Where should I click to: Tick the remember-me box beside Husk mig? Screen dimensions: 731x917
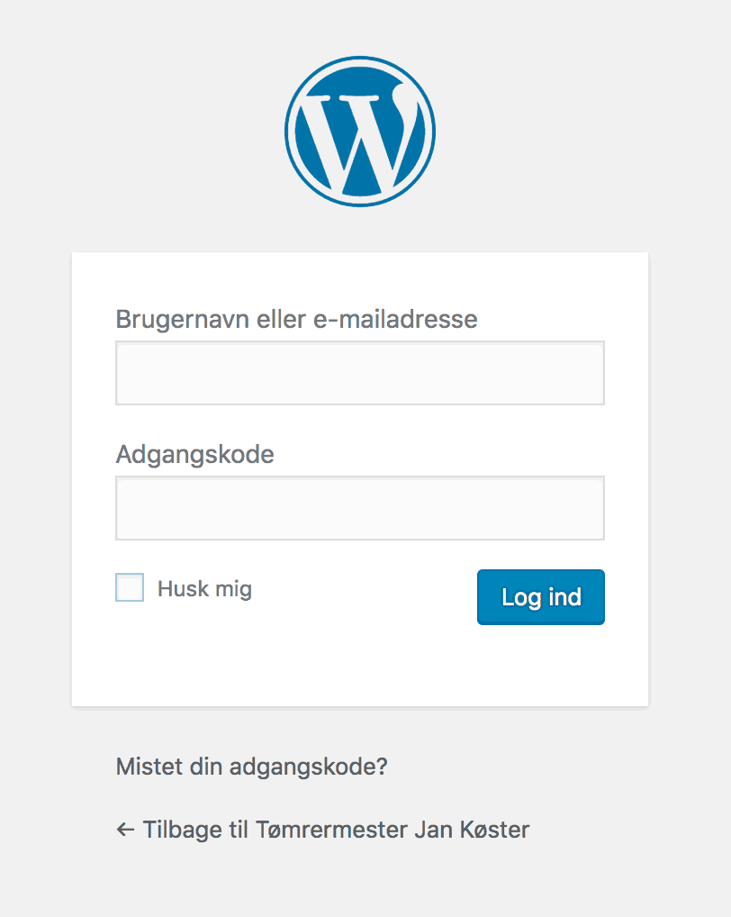(130, 588)
